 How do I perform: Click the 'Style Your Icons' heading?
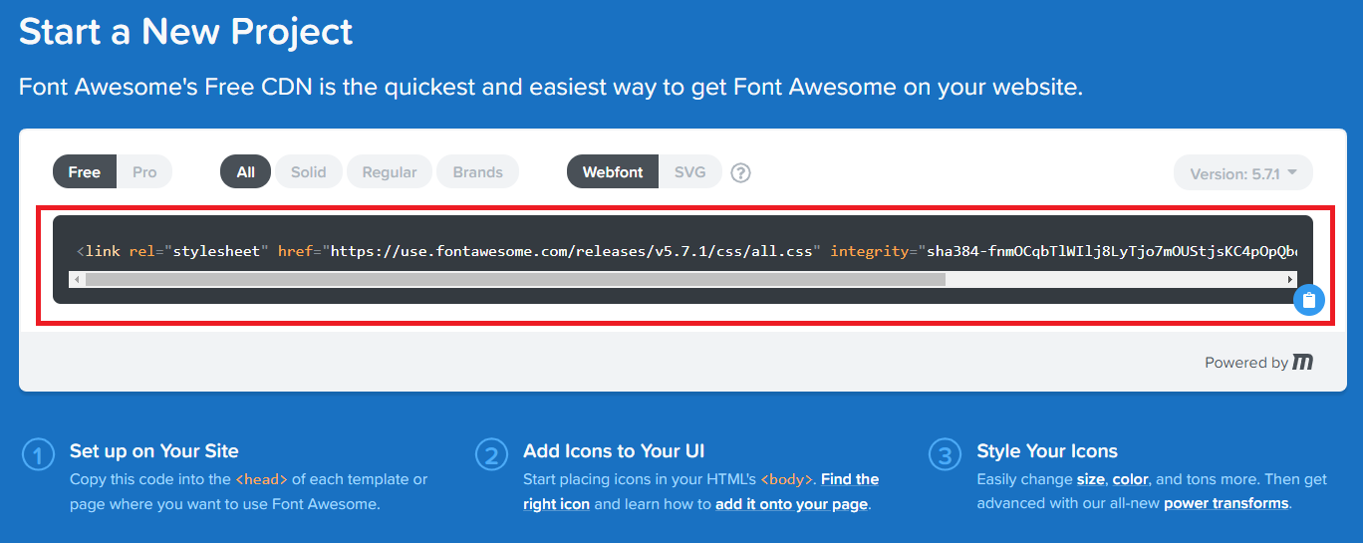pyautogui.click(x=1047, y=451)
